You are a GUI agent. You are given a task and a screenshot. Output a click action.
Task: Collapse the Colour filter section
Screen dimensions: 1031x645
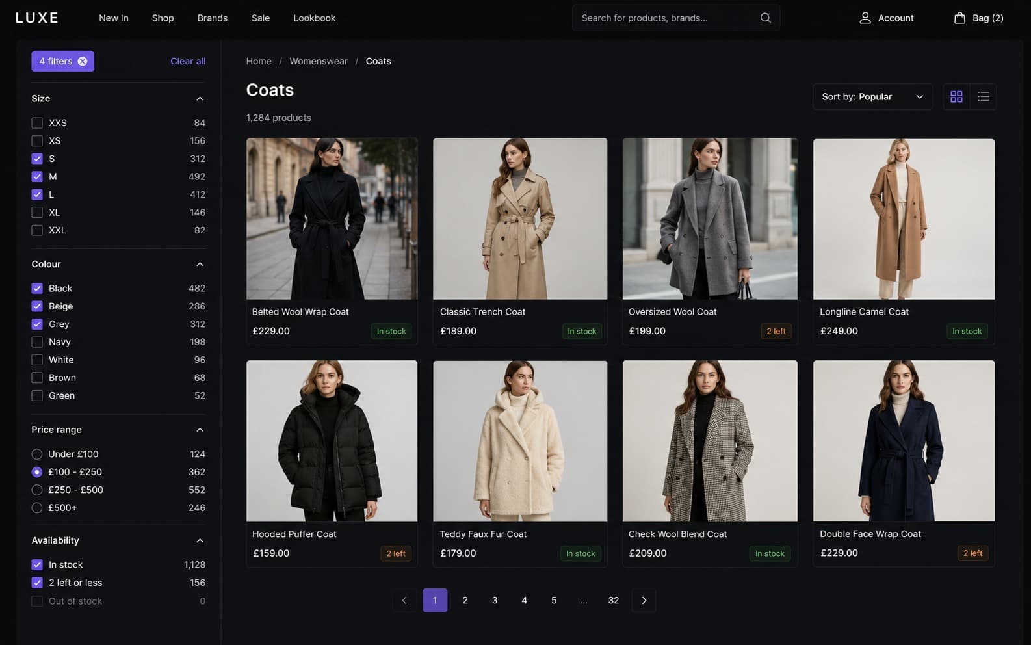(200, 265)
